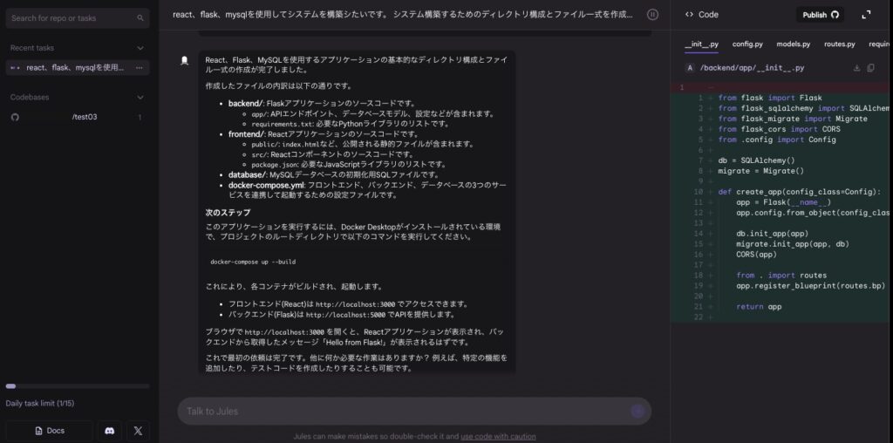Copy the __init__.py file contents
The width and height of the screenshot is (893, 443).
coord(871,68)
